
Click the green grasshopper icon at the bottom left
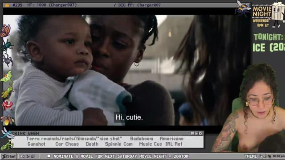[x=7, y=145]
